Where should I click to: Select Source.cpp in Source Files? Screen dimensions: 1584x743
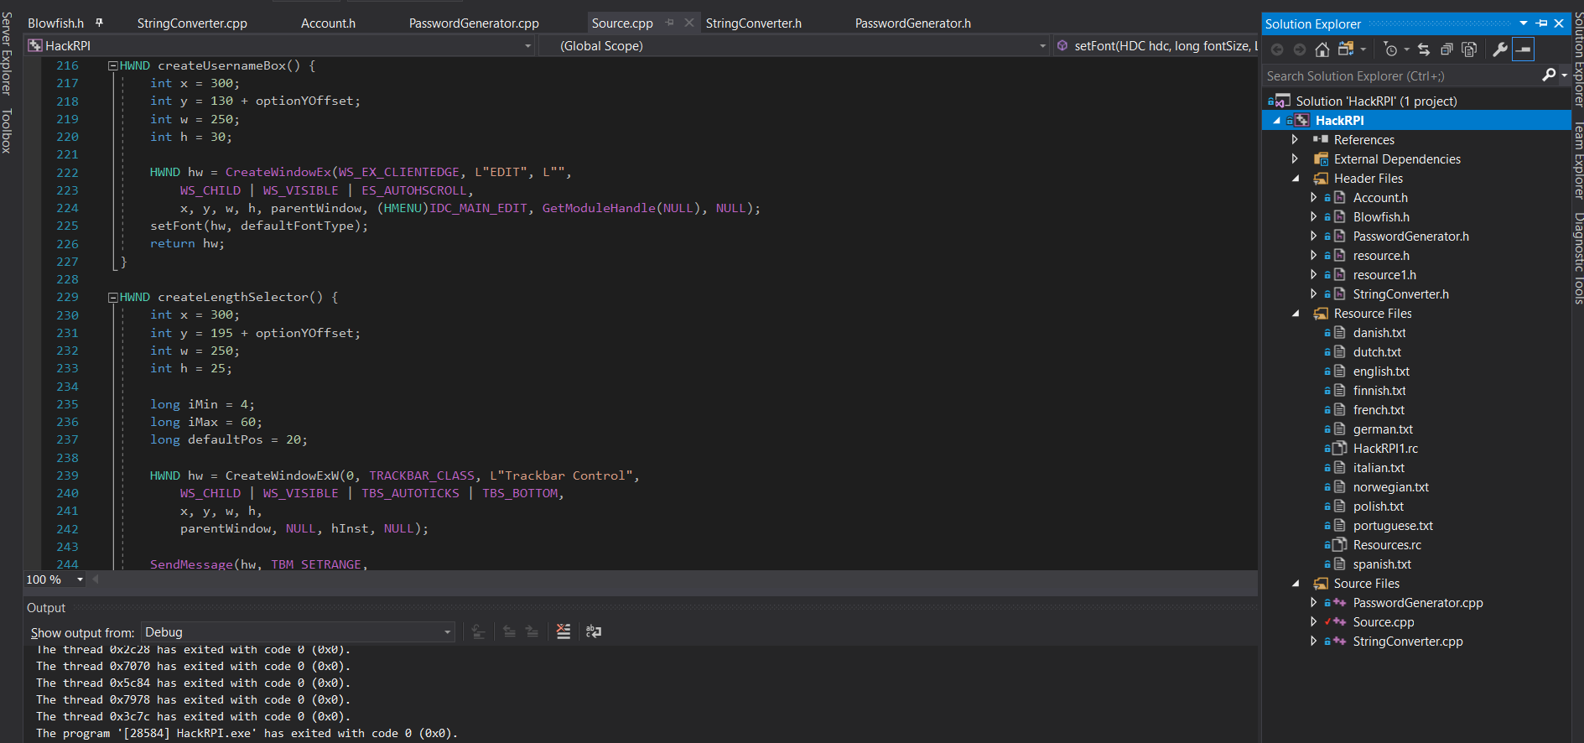tap(1384, 622)
